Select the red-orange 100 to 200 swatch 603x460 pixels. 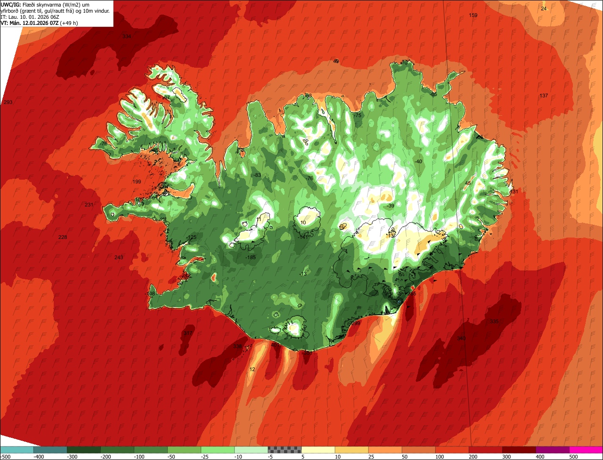coord(452,449)
